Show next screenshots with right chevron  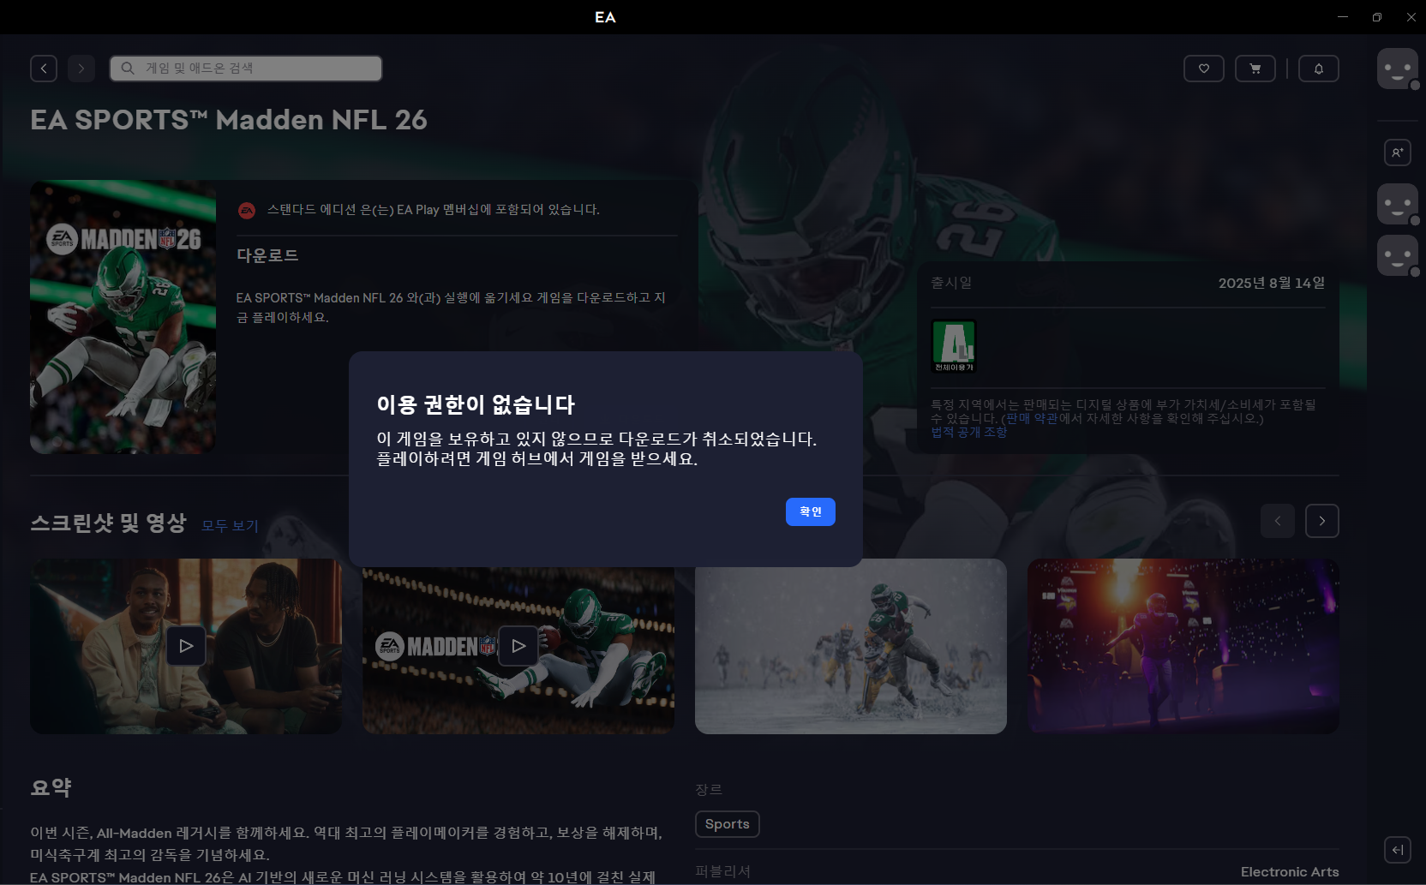[1321, 521]
